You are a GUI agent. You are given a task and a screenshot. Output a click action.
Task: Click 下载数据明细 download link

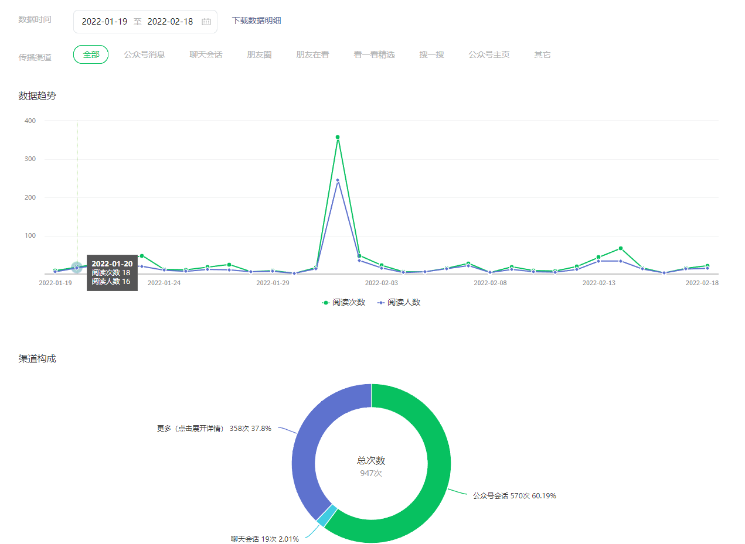(x=256, y=20)
